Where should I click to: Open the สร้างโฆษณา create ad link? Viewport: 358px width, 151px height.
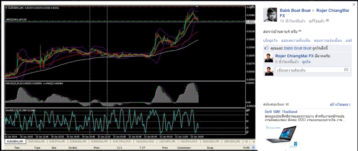click(340, 105)
